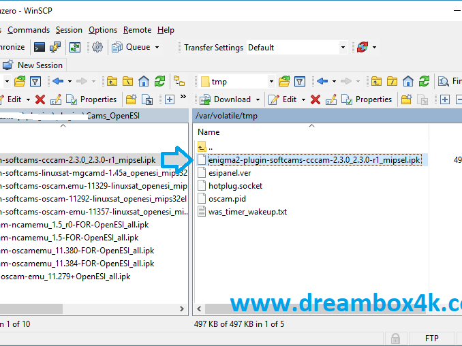Open the Queue button
Viewport: 462px width, 346px height.
click(131, 47)
